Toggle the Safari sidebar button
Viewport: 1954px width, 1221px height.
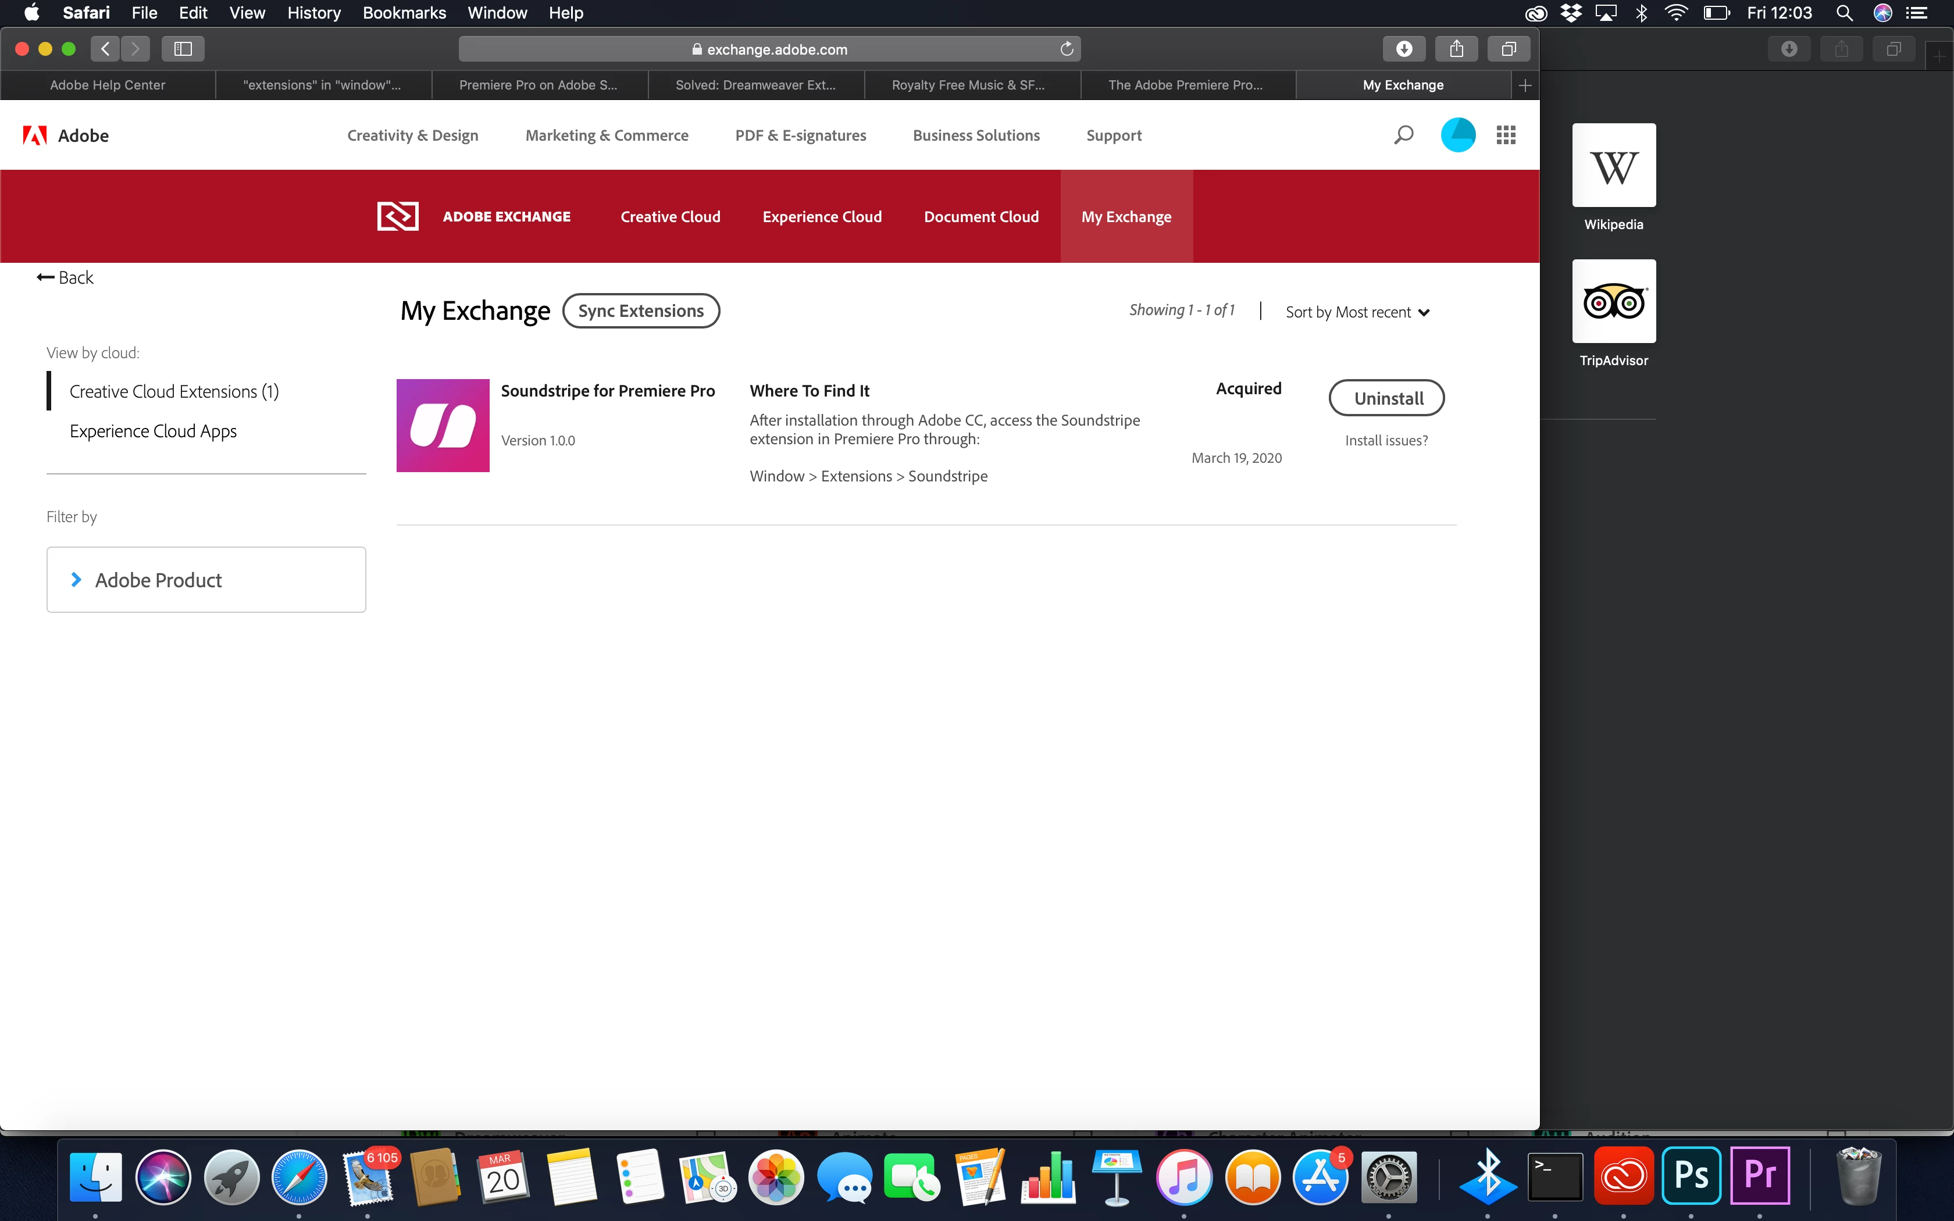183,49
